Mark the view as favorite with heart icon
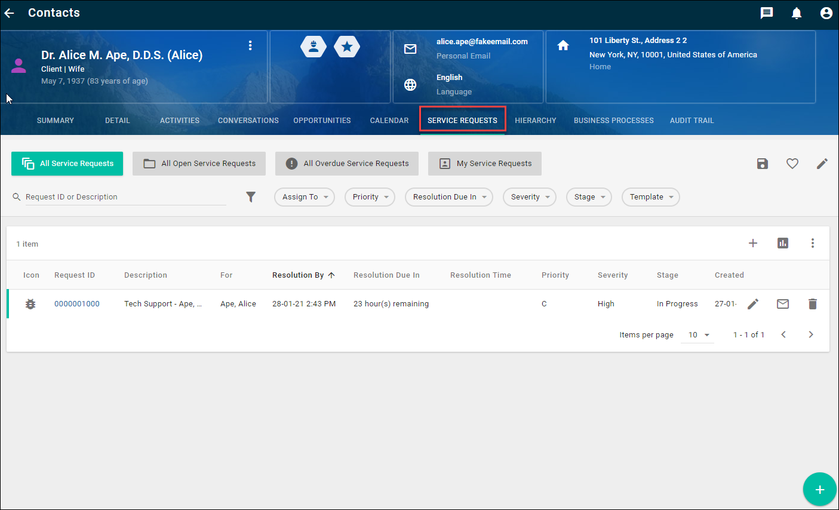 (792, 164)
